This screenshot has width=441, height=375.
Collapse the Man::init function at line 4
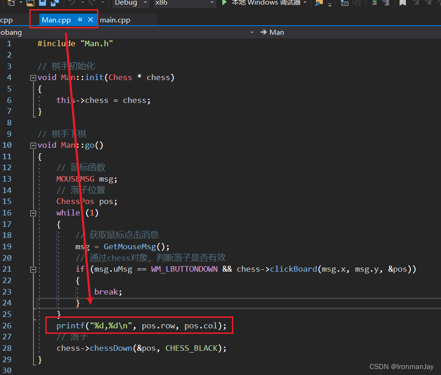pyautogui.click(x=33, y=78)
